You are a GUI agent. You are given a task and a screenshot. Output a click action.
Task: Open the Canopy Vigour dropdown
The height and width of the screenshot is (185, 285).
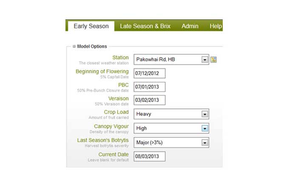click(x=205, y=128)
